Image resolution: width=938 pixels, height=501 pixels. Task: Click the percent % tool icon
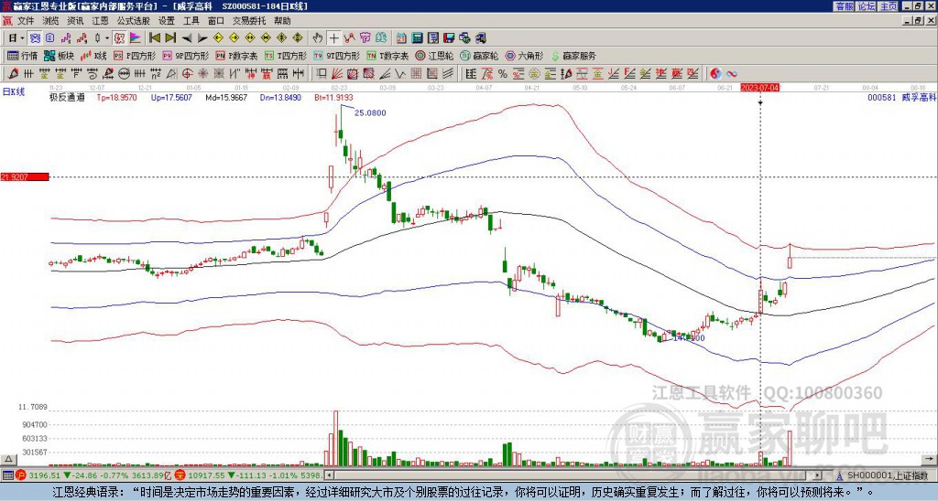[x=503, y=73]
